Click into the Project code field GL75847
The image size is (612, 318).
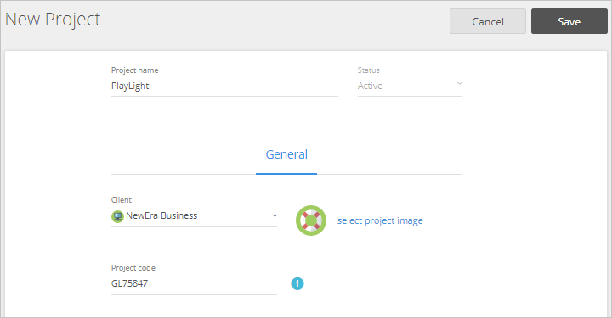(194, 283)
